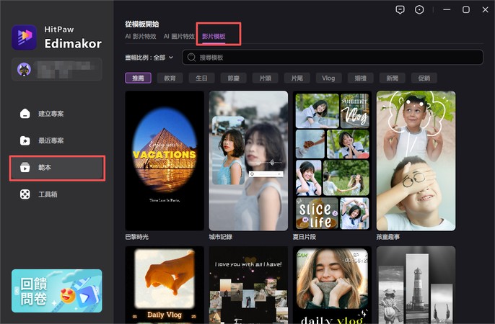Expand the 畫幅比例 aspect ratio dropdown
The width and height of the screenshot is (495, 324).
click(149, 58)
